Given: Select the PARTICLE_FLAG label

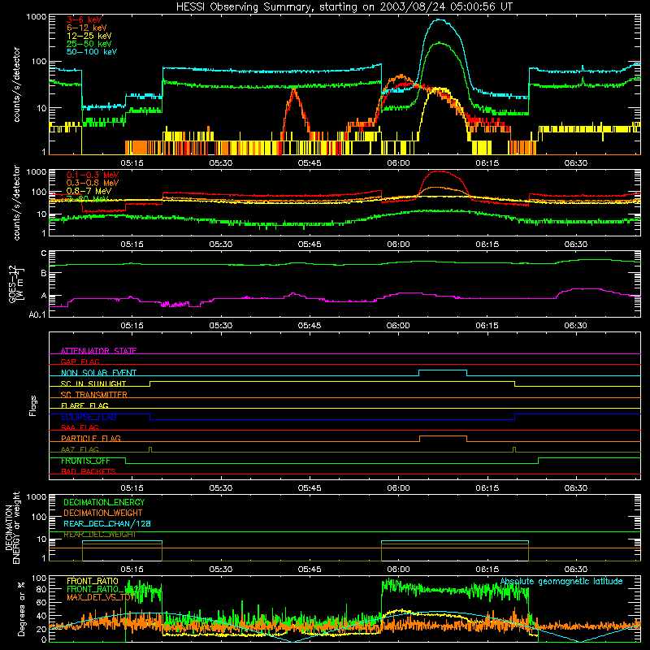Looking at the screenshot, I should [91, 438].
